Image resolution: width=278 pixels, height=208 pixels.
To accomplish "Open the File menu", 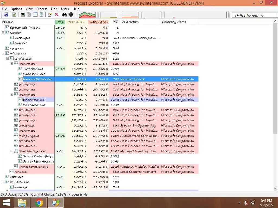I will (4, 9).
